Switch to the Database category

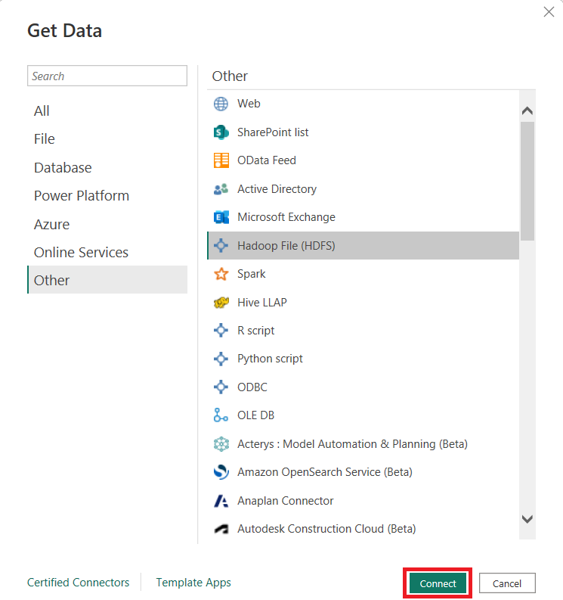coord(63,168)
